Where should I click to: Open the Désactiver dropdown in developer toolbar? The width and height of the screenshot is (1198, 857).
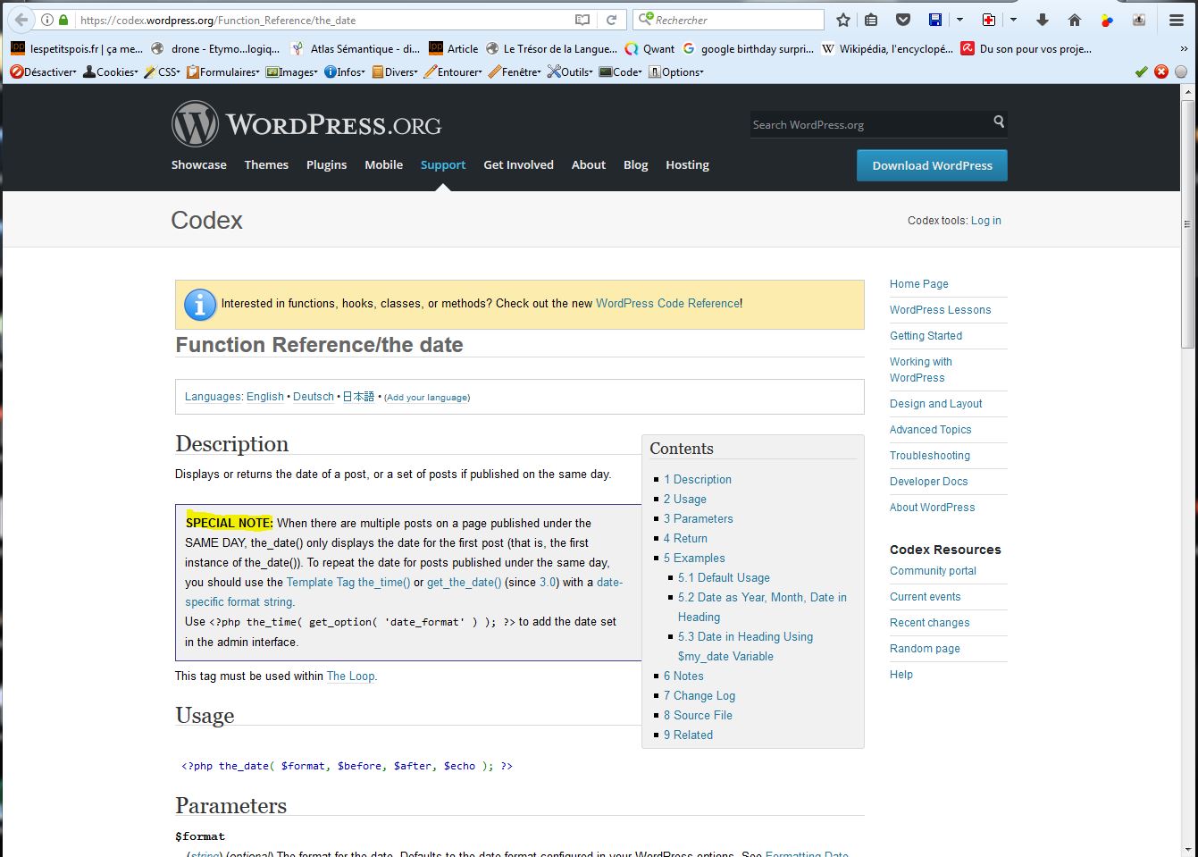coord(44,72)
